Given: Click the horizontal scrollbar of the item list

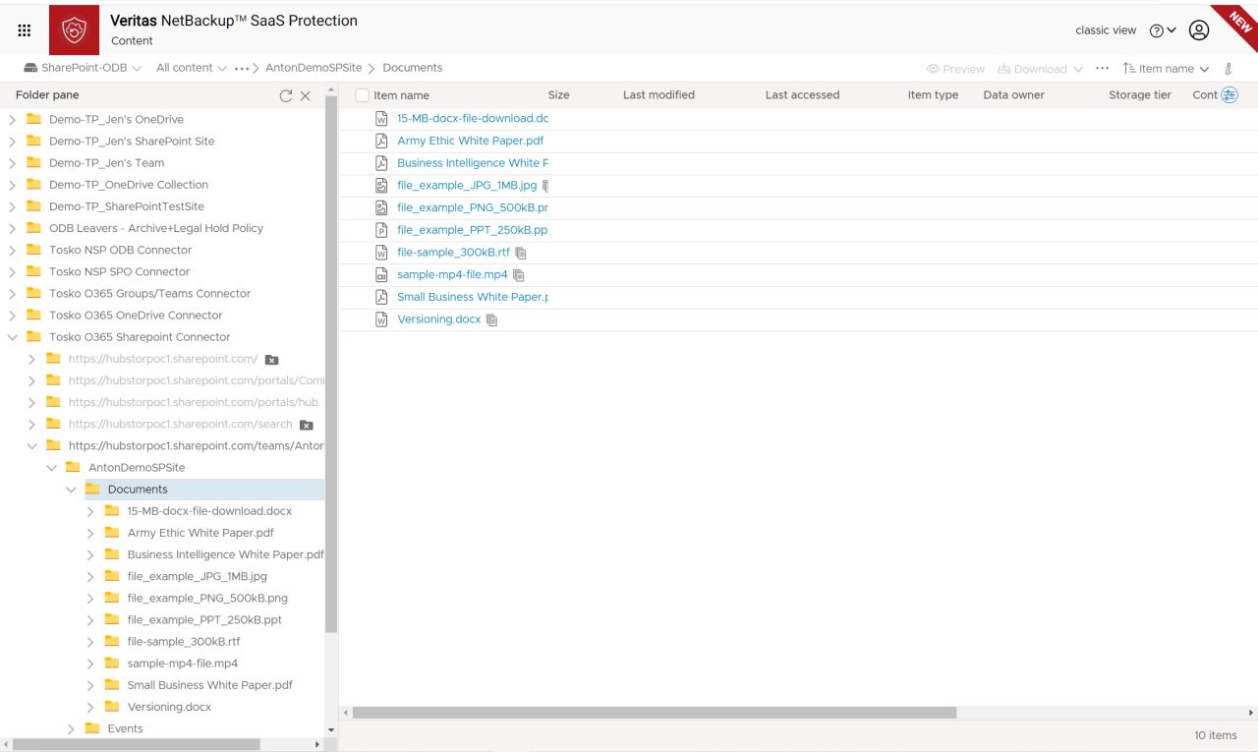Looking at the screenshot, I should tap(654, 713).
